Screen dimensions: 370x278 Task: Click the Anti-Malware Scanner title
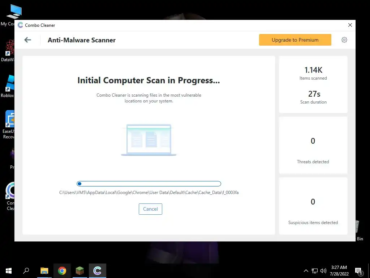[x=82, y=40]
